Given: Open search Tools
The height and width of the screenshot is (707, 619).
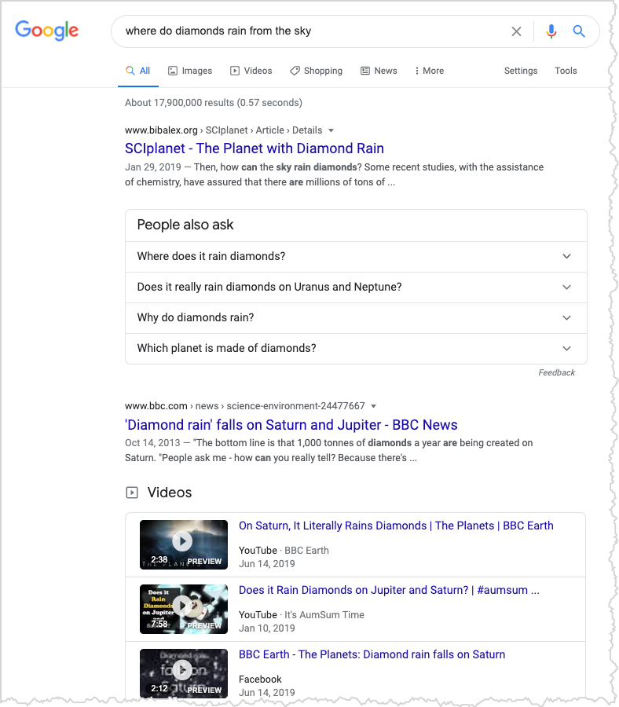Looking at the screenshot, I should click(x=566, y=71).
